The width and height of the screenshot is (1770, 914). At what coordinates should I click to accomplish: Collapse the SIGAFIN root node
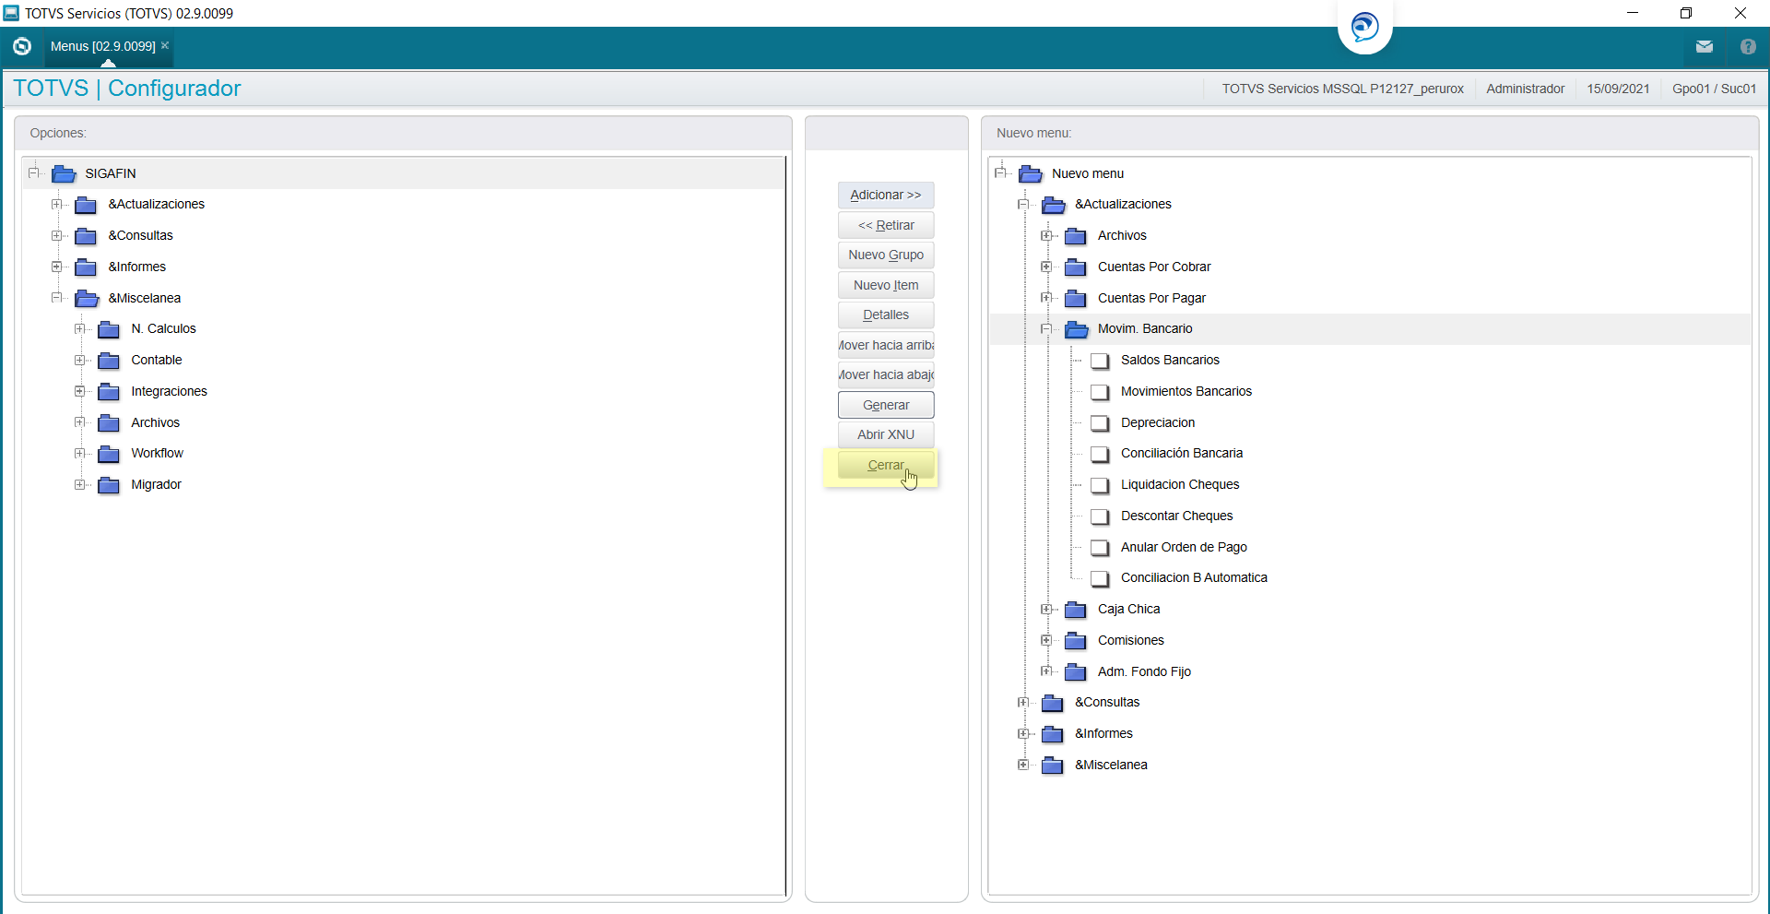[34, 172]
